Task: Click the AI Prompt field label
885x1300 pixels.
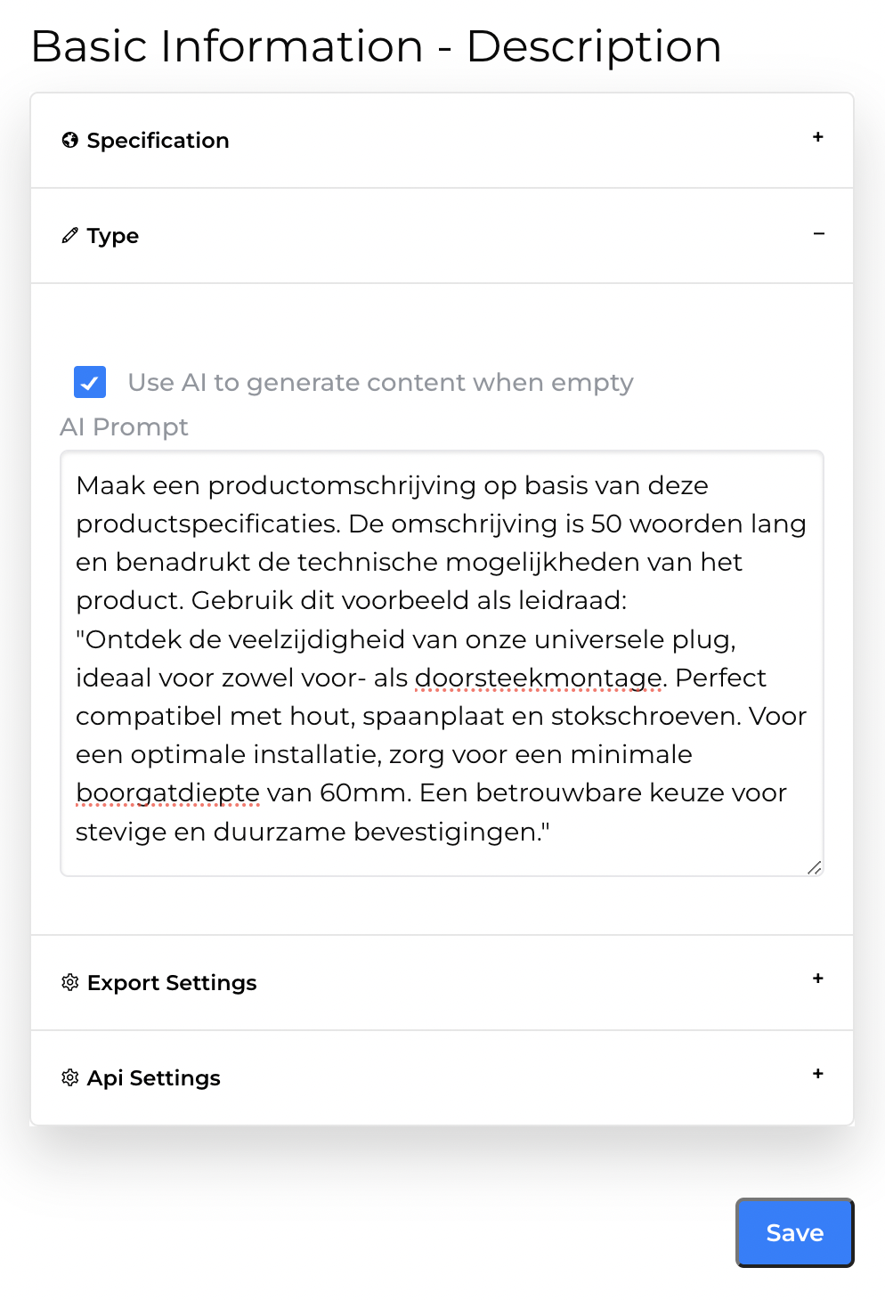Action: click(x=124, y=427)
